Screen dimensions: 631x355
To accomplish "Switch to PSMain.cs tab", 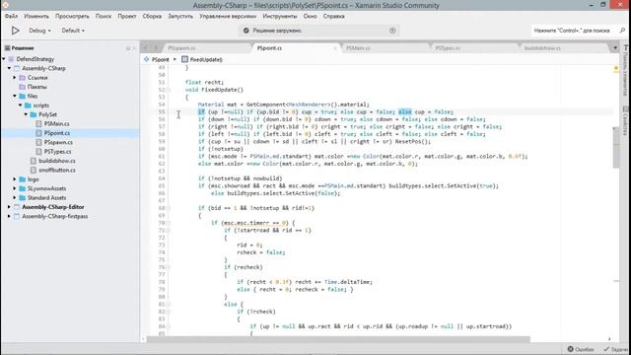I will pos(358,48).
